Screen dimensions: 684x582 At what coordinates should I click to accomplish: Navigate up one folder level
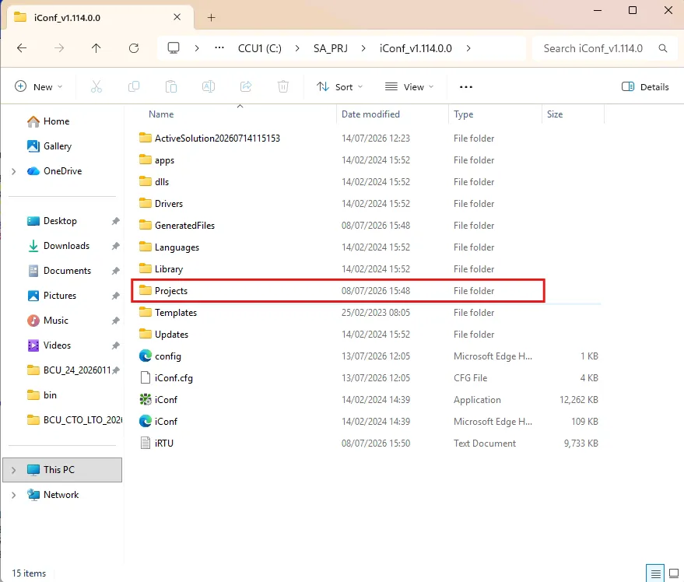pos(96,48)
